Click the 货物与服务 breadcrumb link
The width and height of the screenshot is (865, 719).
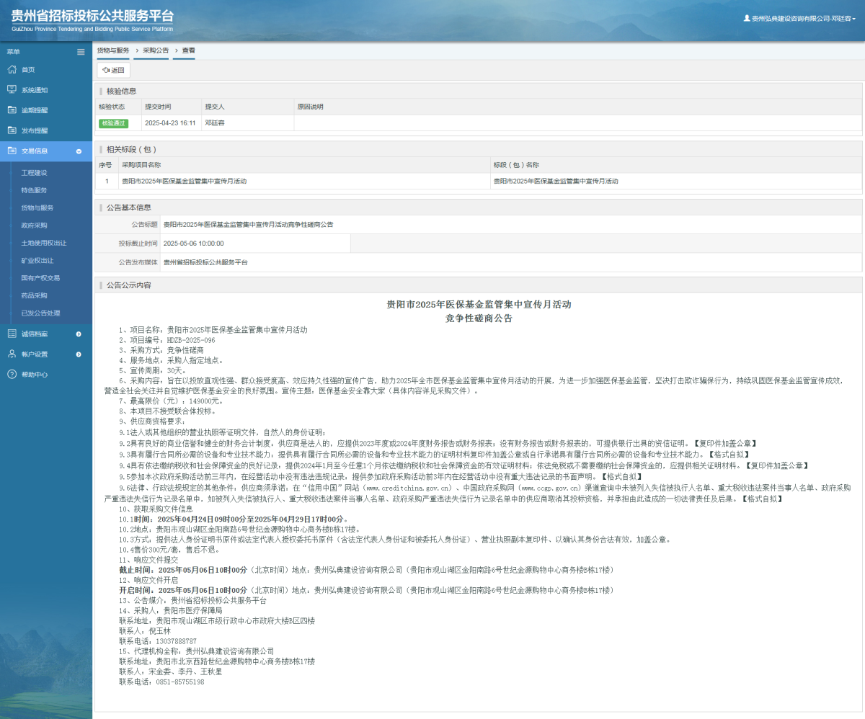pyautogui.click(x=113, y=50)
